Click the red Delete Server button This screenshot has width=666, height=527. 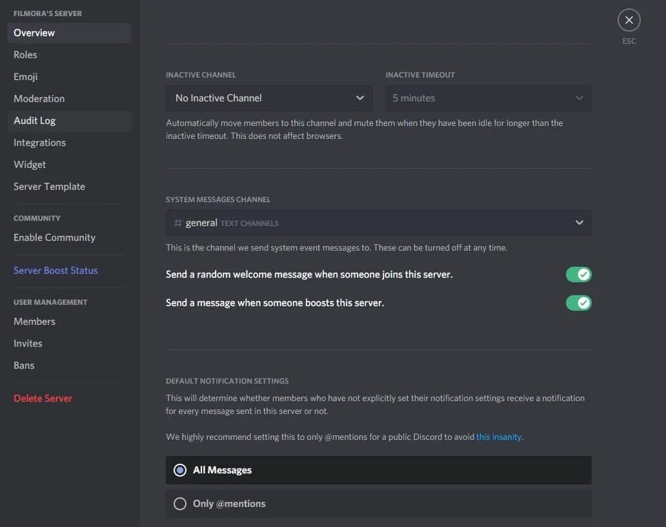43,398
